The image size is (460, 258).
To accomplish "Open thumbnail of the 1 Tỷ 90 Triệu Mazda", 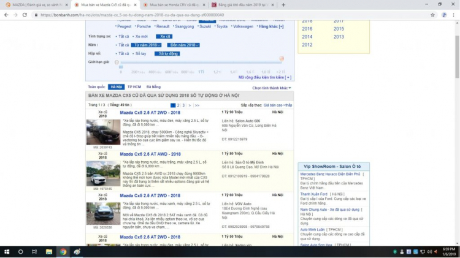I will [103, 132].
